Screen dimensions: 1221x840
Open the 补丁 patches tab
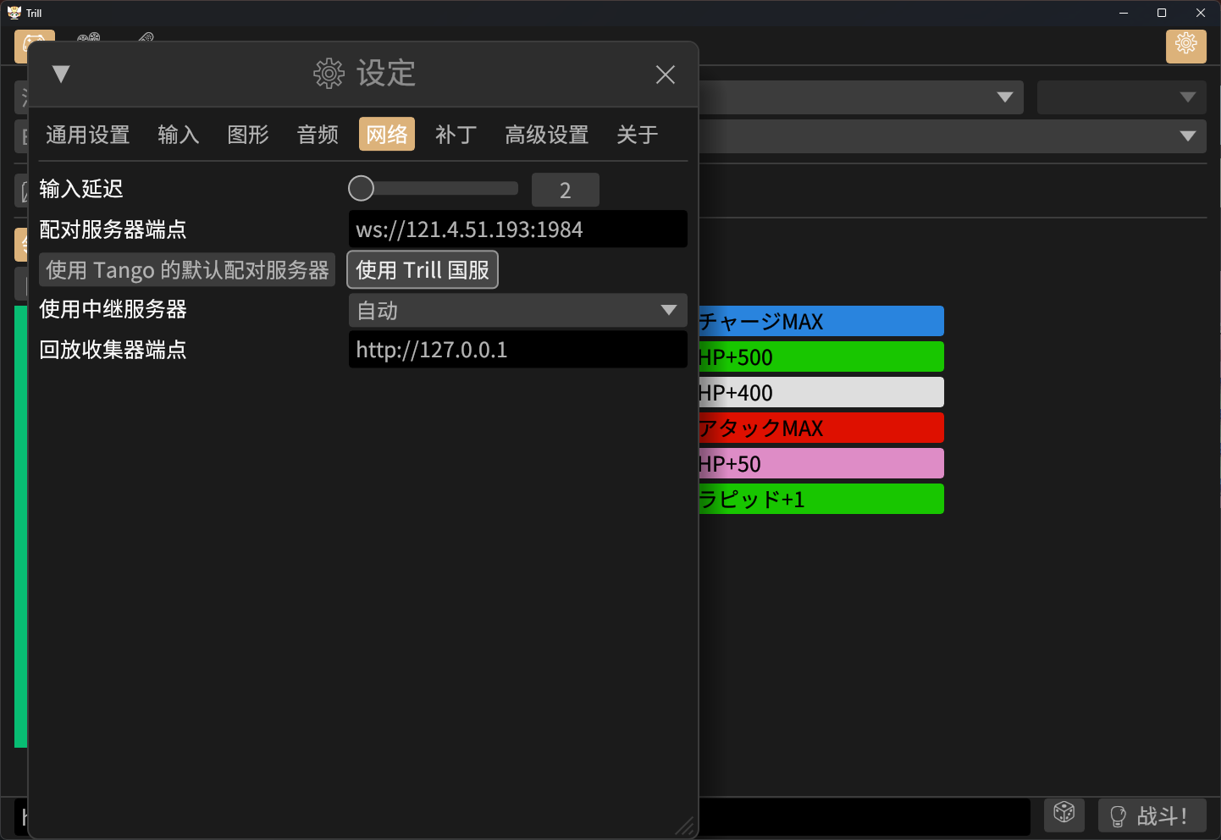click(x=456, y=135)
